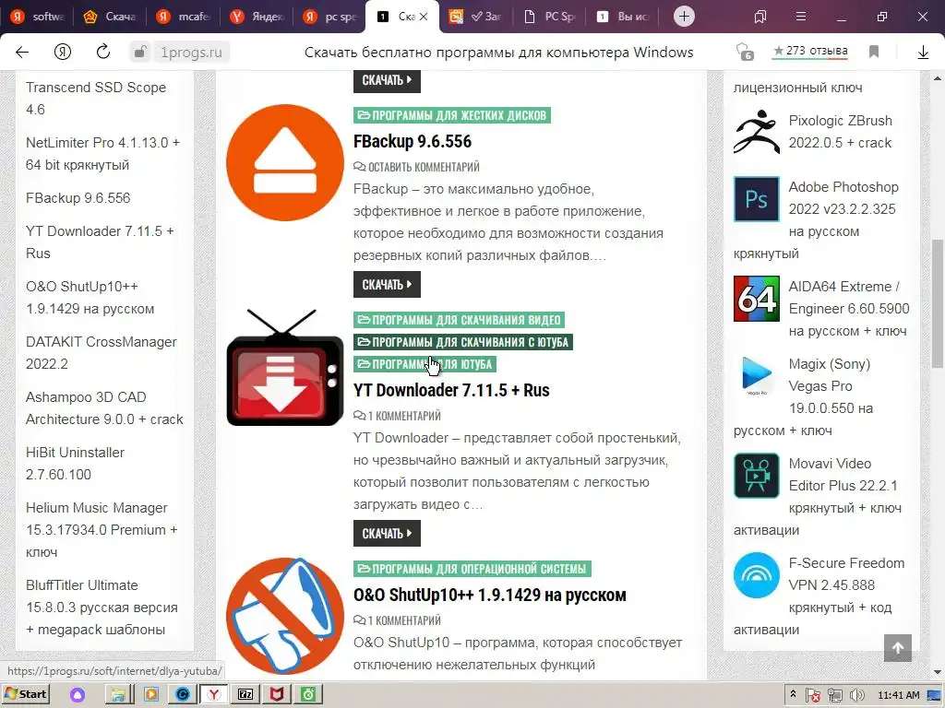The image size is (945, 708).
Task: Open the tab groups icon in the title bar
Action: click(760, 17)
